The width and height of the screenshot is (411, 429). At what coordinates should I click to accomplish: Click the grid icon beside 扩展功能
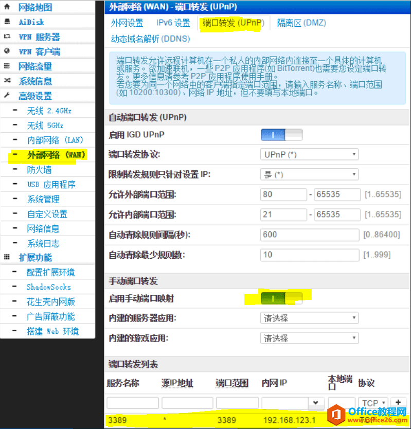pos(7,257)
